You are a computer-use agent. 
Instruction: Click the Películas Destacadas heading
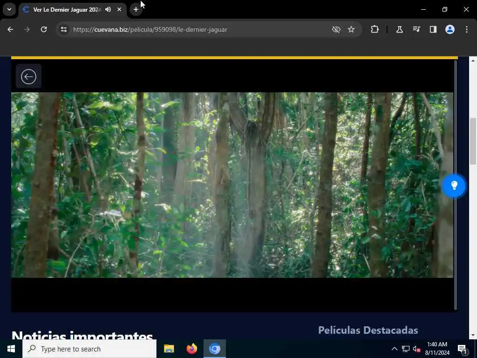point(368,330)
